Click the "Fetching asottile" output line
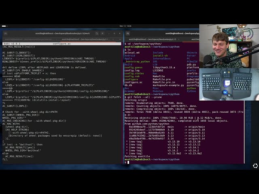The image size is (259, 194). point(137,156)
